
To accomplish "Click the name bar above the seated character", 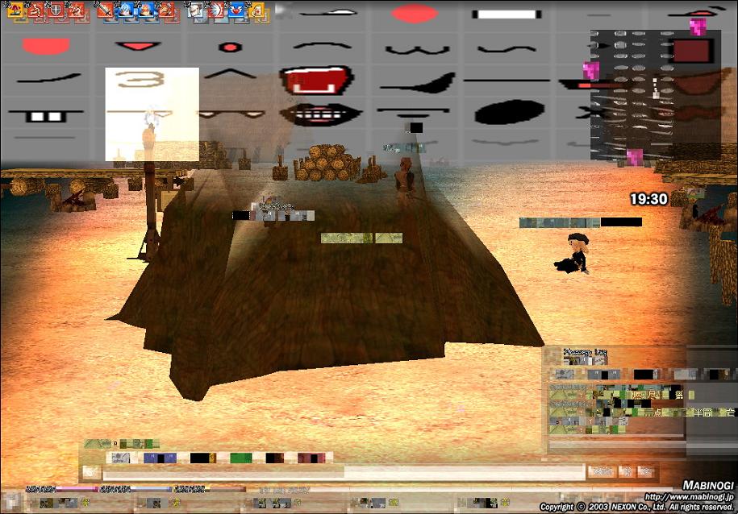I will coord(581,222).
